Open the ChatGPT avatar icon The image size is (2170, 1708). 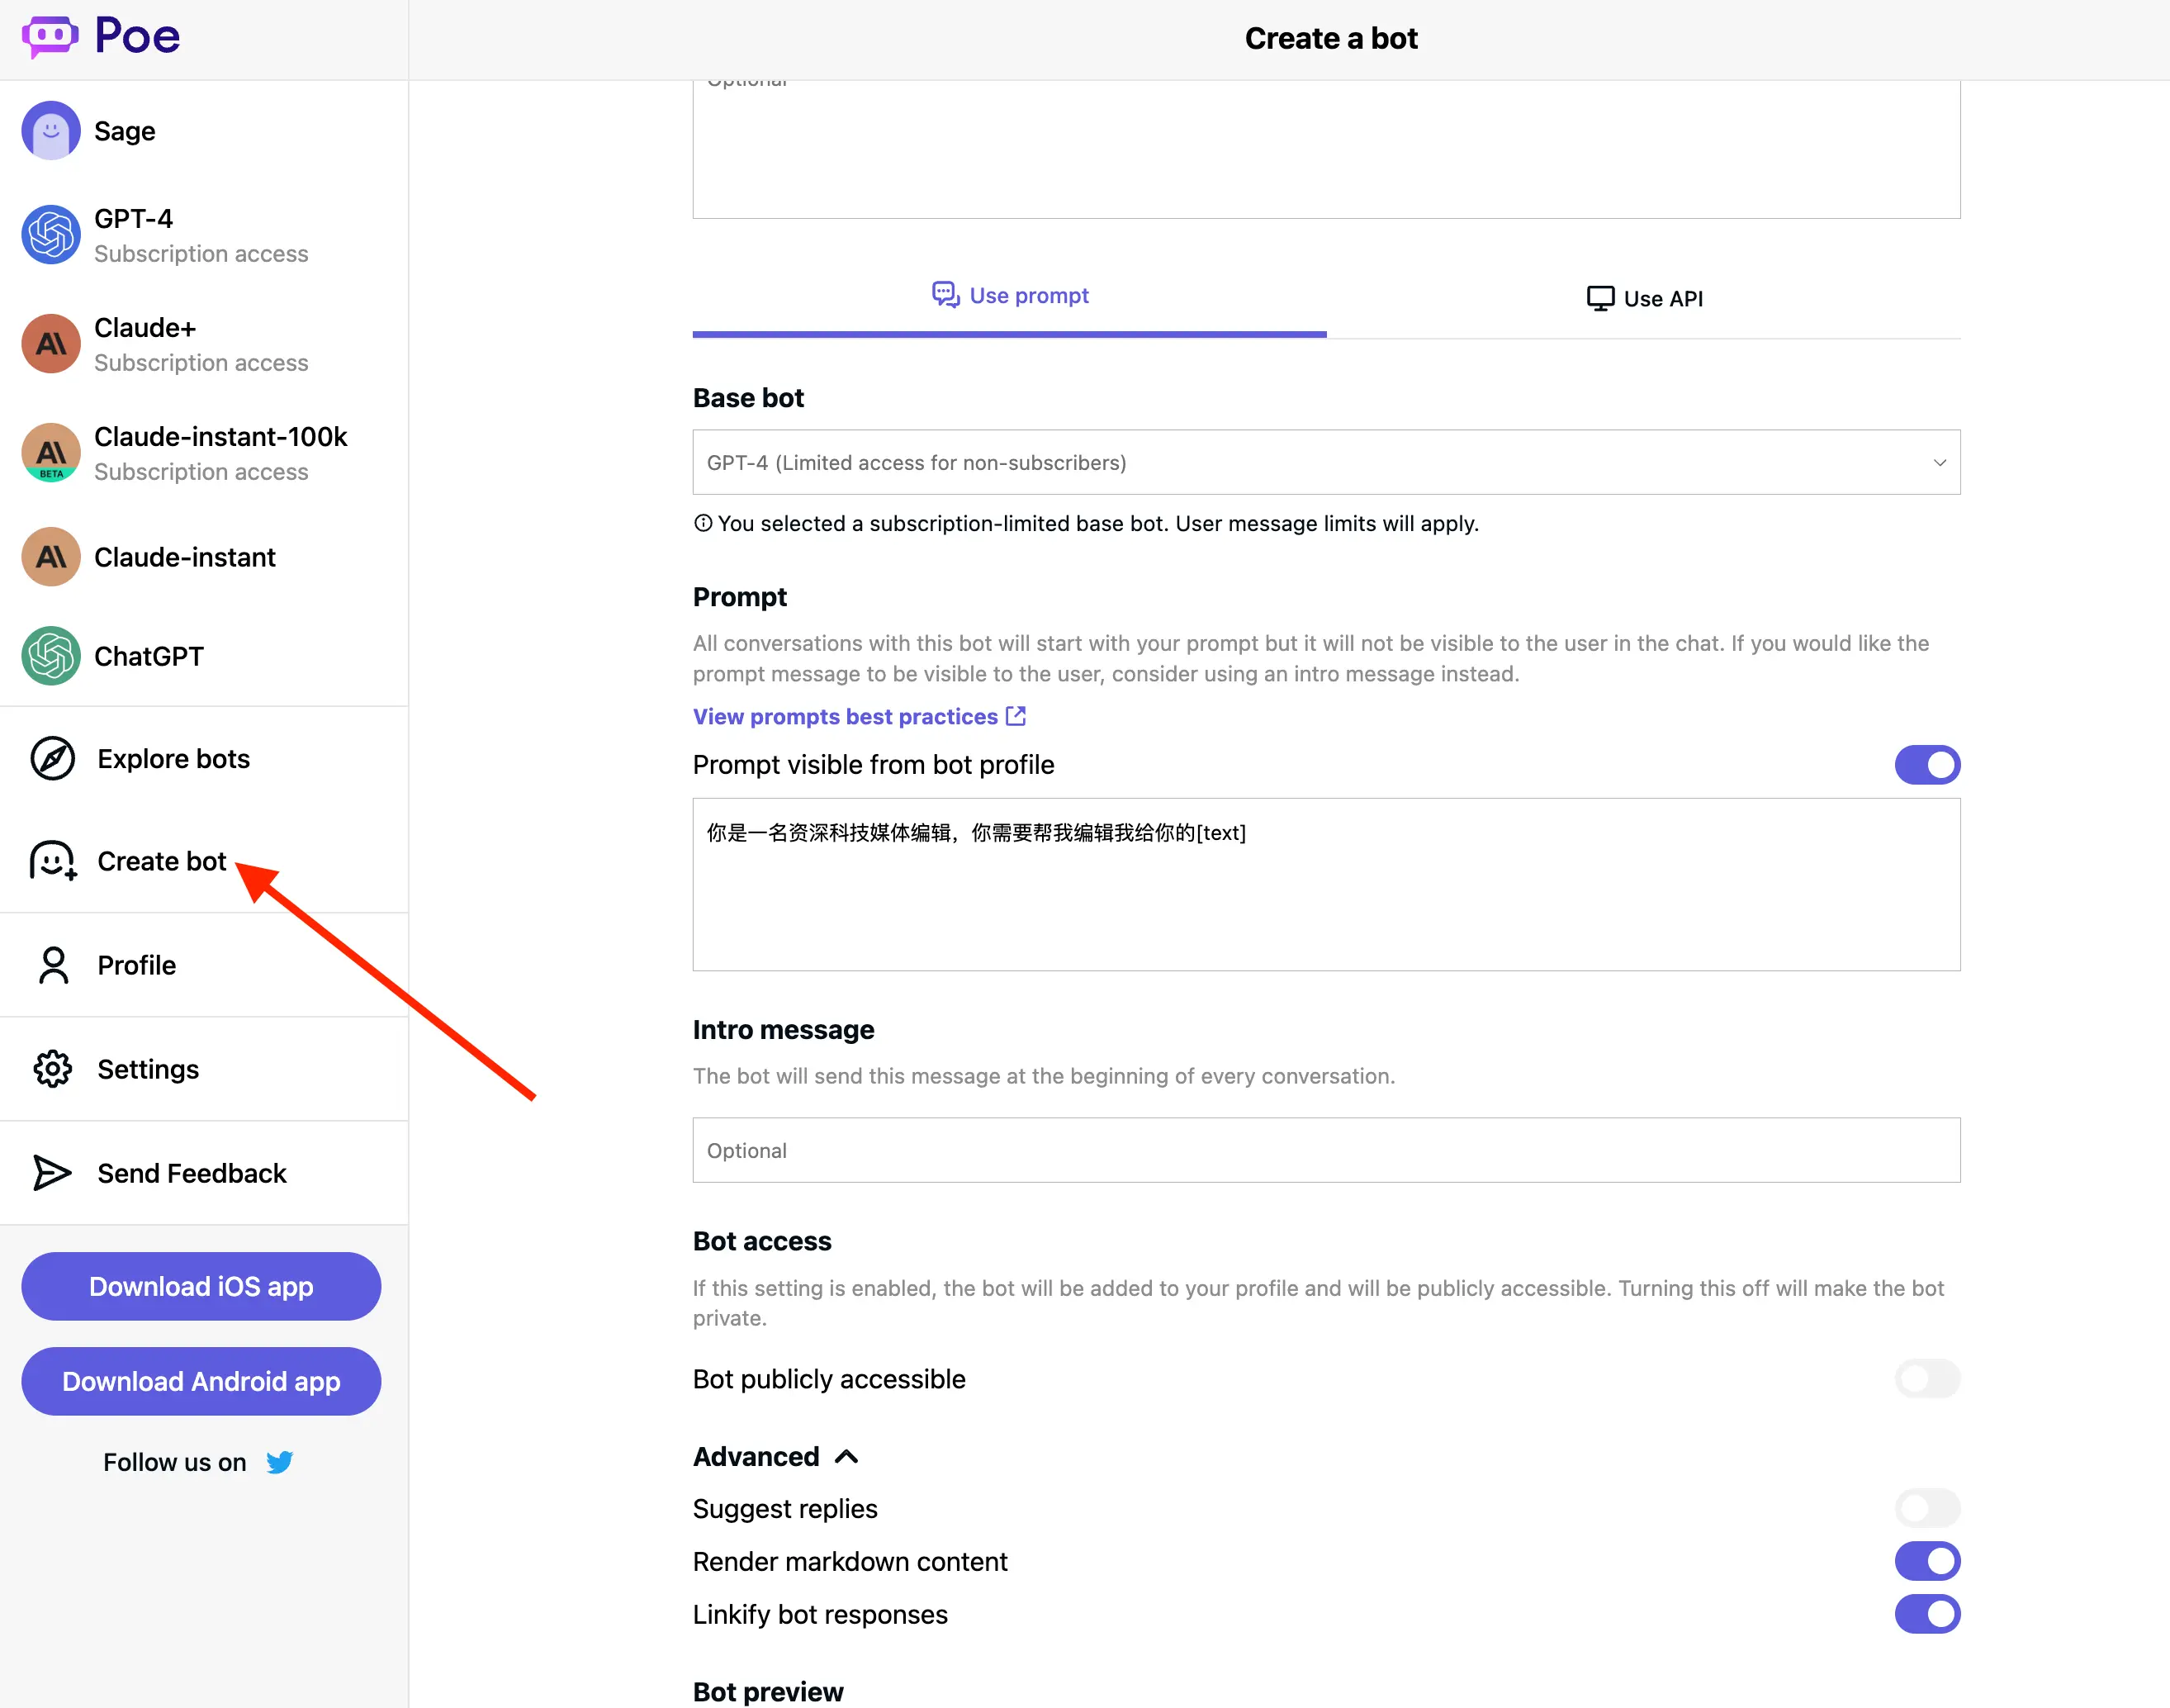click(51, 656)
